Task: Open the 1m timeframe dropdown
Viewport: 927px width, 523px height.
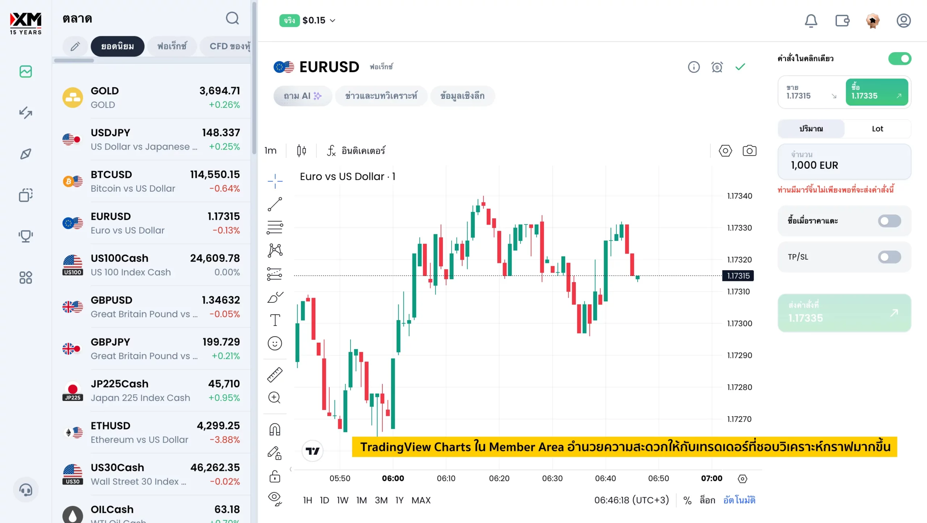Action: pyautogui.click(x=270, y=151)
